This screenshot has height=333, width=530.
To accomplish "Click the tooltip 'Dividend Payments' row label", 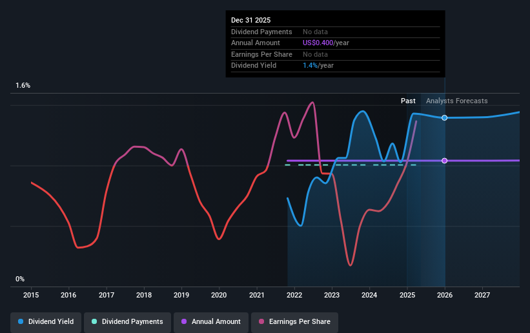I will tap(261, 32).
